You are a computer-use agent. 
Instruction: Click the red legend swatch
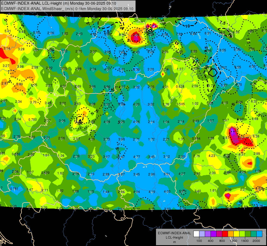(x=225, y=234)
